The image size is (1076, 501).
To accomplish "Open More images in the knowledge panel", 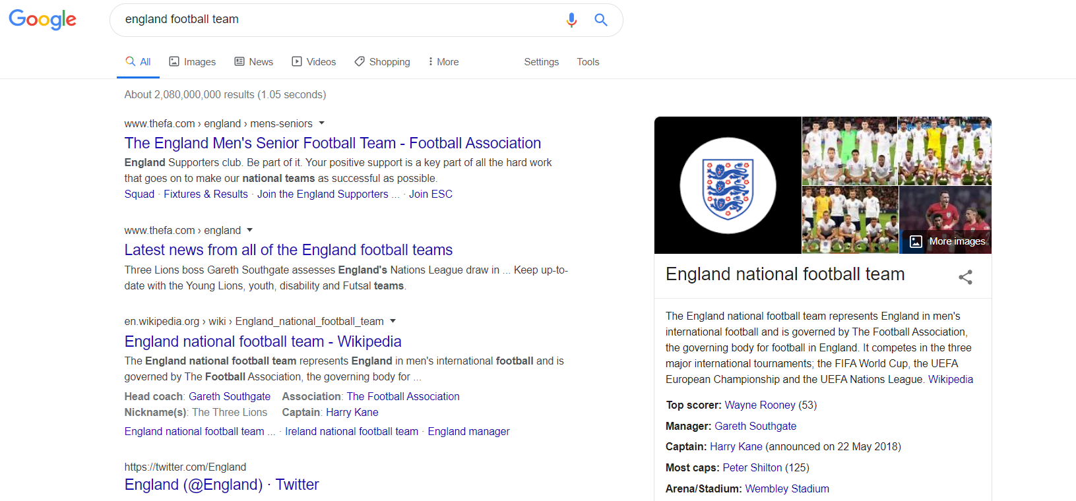I will 947,241.
